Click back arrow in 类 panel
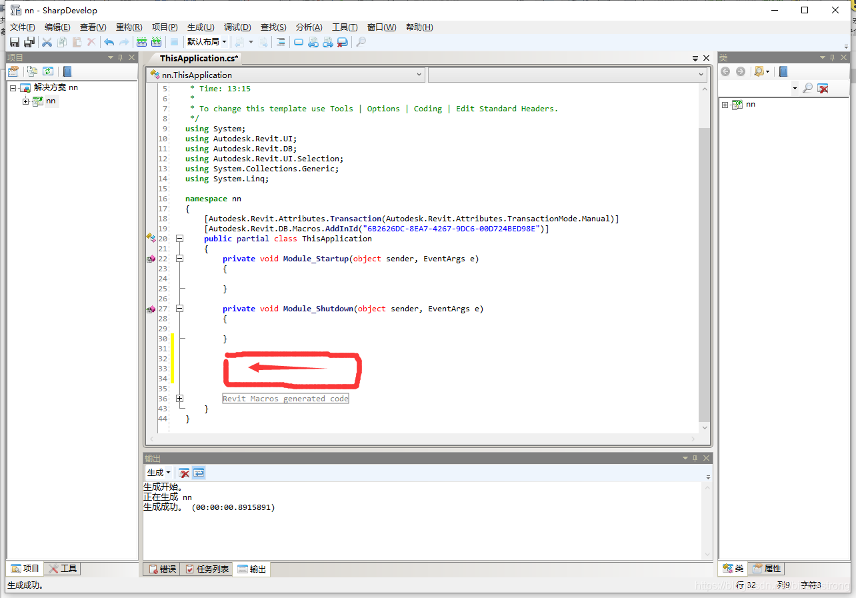The width and height of the screenshot is (856, 598). (725, 71)
